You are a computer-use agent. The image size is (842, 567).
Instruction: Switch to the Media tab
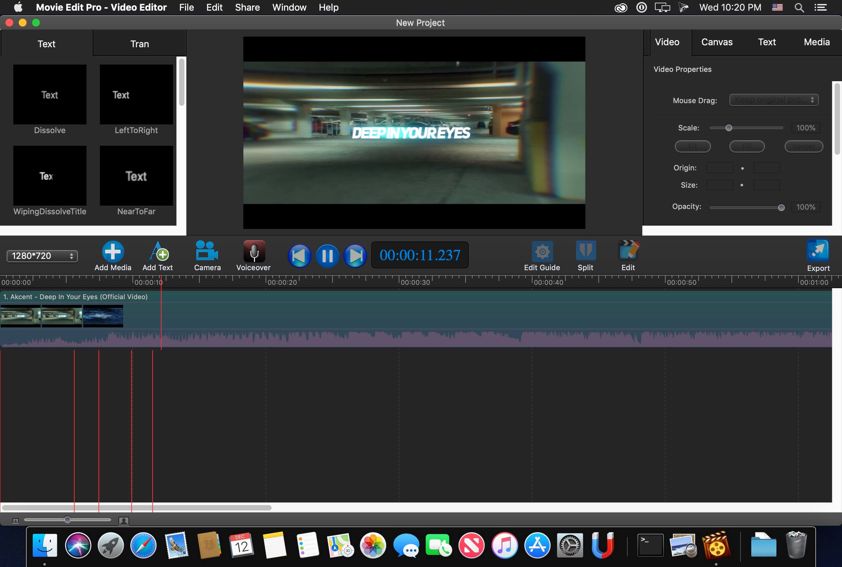pos(816,41)
